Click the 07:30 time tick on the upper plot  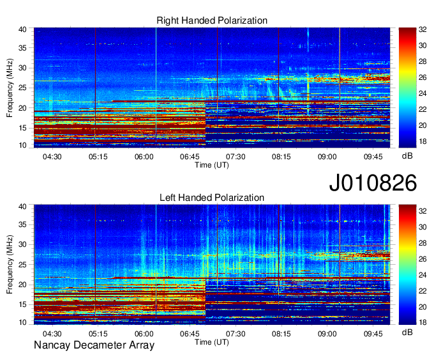(236, 157)
